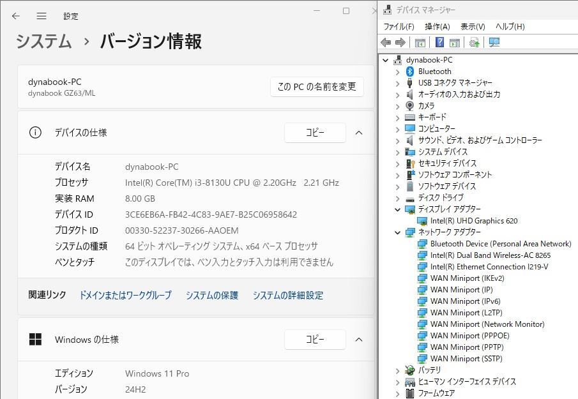Click the security devices (セキュリティ デバイス) icon
This screenshot has width=578, height=399.
[x=410, y=163]
